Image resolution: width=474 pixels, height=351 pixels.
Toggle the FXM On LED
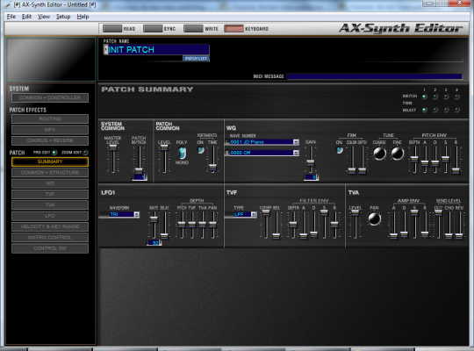339,150
